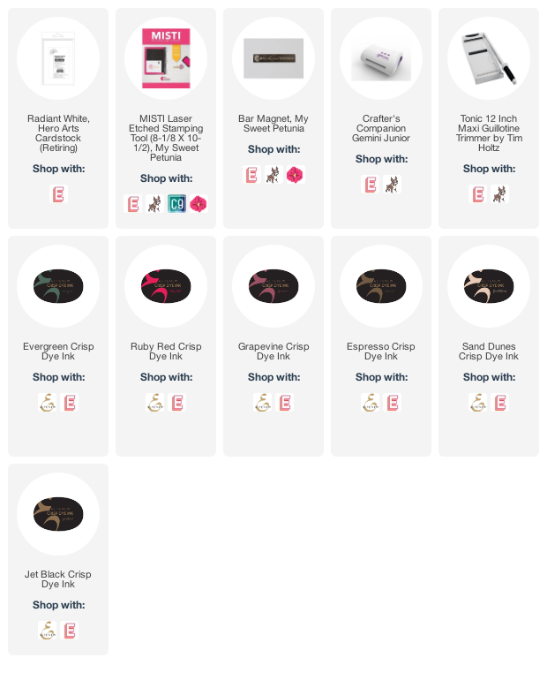The height and width of the screenshot is (673, 547).
Task: Open pink flower shop icon under Bar Magnet
Action: click(296, 175)
